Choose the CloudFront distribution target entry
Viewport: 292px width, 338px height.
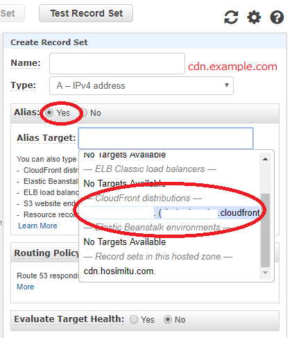tap(171, 212)
